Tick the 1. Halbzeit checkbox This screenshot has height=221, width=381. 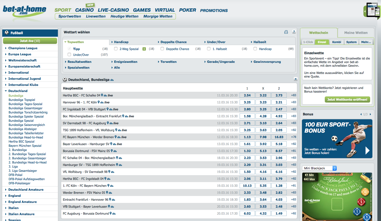click(x=209, y=49)
